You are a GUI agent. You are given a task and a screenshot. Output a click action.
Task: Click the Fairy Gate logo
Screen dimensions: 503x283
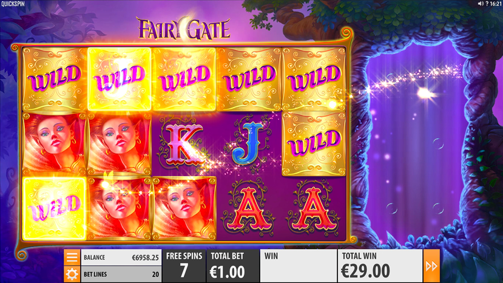[184, 29]
